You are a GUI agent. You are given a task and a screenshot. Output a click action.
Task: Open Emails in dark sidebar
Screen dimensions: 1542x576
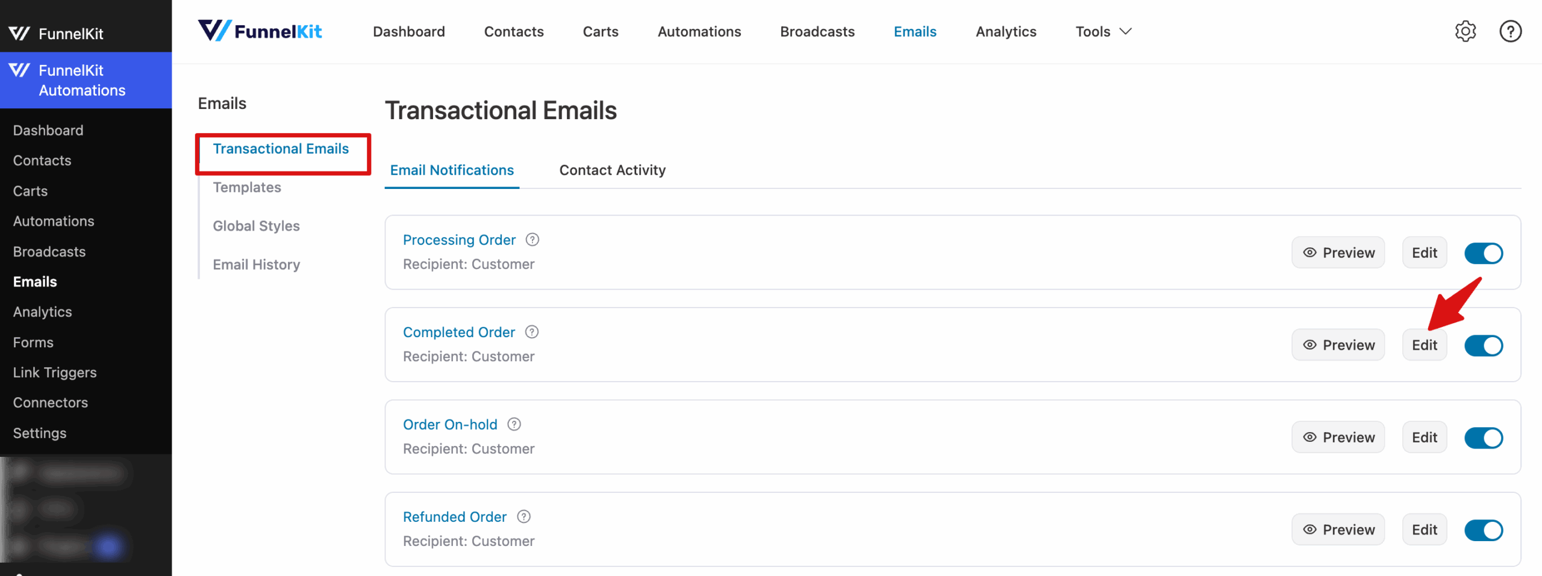(35, 282)
